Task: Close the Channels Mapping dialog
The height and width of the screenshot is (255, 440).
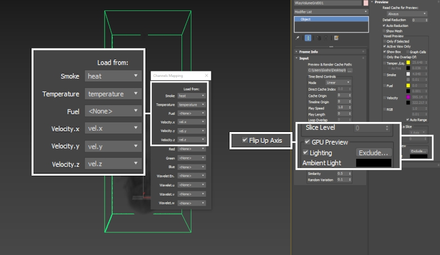Action: coord(206,75)
